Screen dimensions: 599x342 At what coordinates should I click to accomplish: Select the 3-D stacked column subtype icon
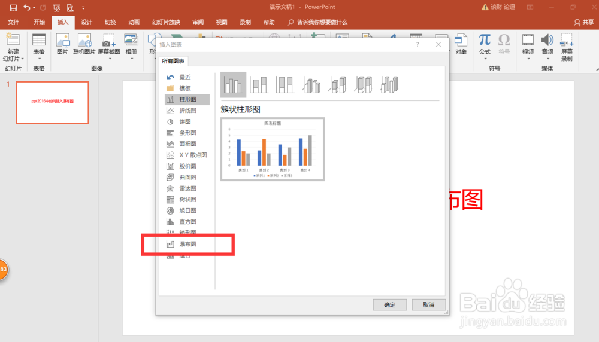[x=337, y=85]
